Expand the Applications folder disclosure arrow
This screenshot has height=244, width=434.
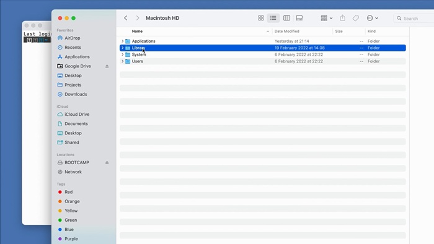pos(123,41)
